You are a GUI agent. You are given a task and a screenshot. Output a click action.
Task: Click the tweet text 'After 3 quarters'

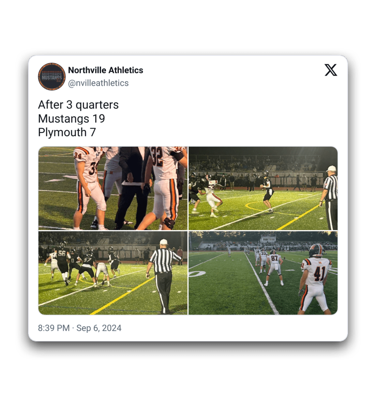tap(78, 105)
